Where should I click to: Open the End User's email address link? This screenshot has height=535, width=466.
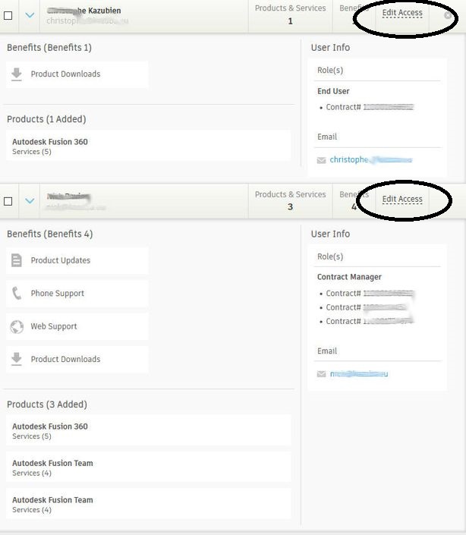pos(370,160)
